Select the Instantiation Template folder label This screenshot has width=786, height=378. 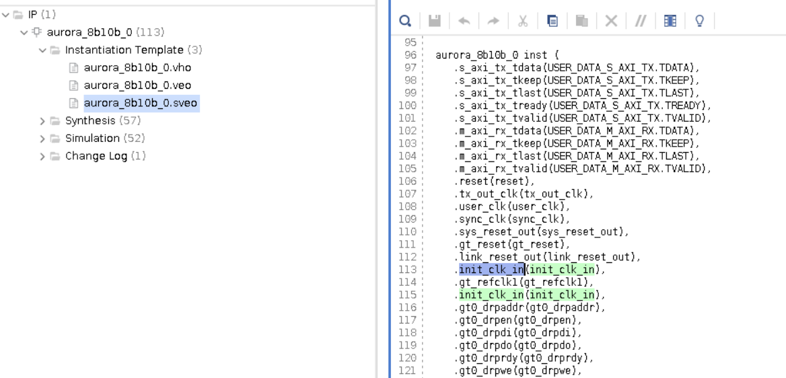point(124,50)
